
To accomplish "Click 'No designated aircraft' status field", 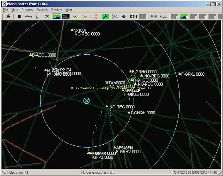I will pos(126,173).
